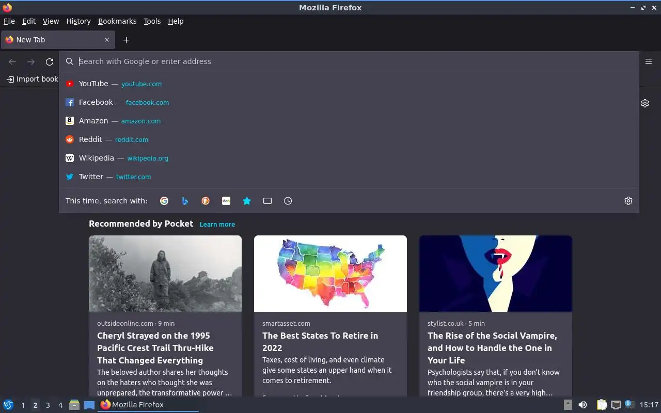The width and height of the screenshot is (661, 413).
Task: Select the YouTube suggestion
Action: pos(349,84)
